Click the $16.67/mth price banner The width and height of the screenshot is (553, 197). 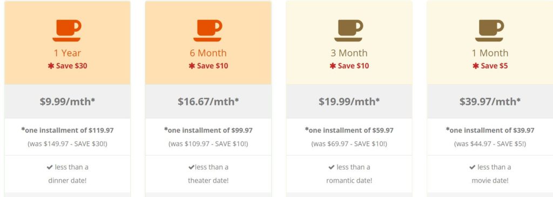pos(208,101)
